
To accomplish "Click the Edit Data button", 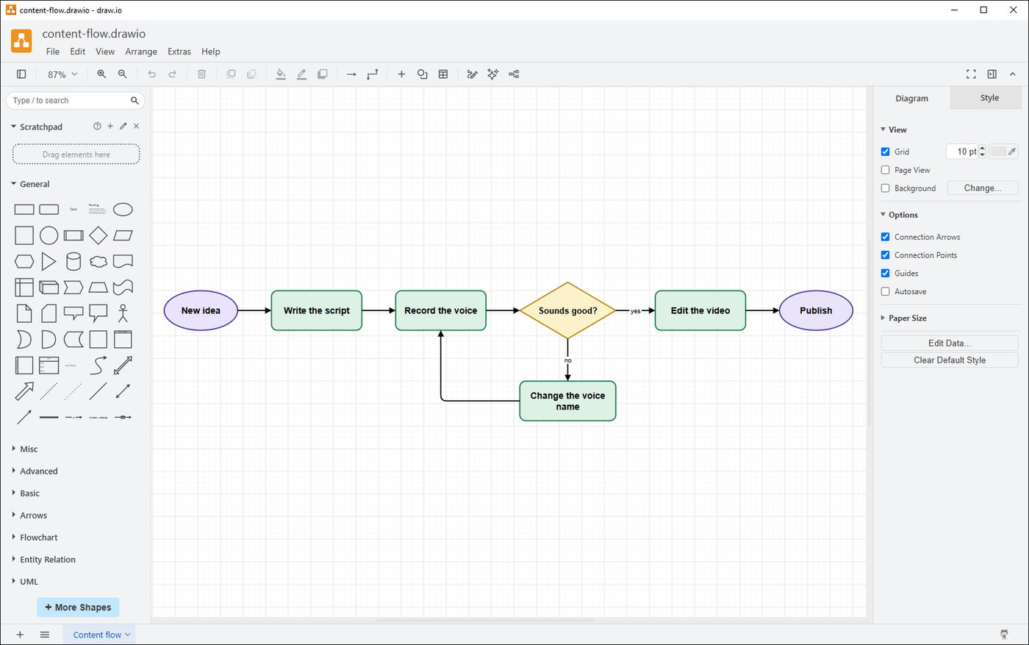I will [950, 343].
